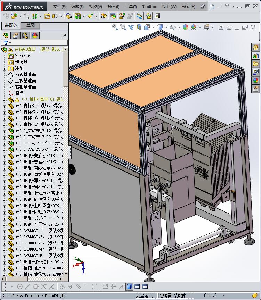Select the 装配体 assembly tab

point(11,25)
